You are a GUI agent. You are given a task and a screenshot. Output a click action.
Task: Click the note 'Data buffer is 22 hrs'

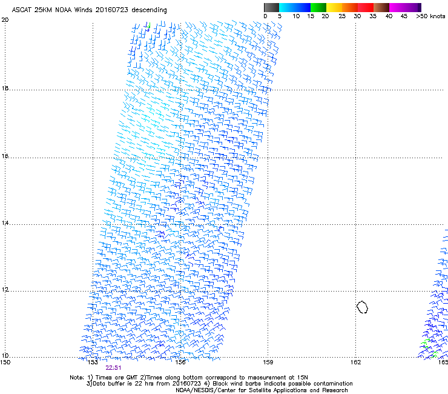124,384
